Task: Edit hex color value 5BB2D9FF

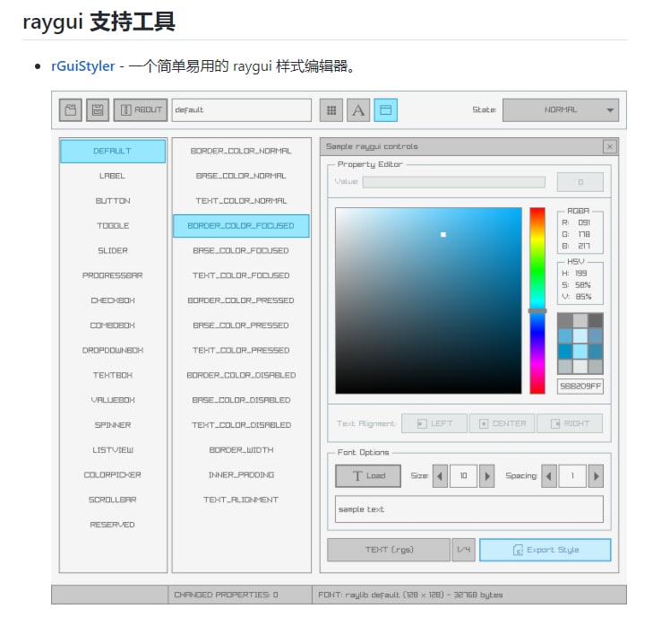Action: tap(580, 387)
